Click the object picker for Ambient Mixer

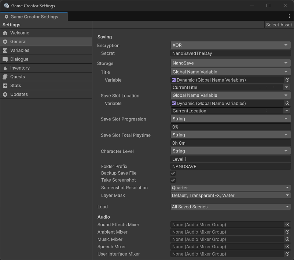[287, 232]
